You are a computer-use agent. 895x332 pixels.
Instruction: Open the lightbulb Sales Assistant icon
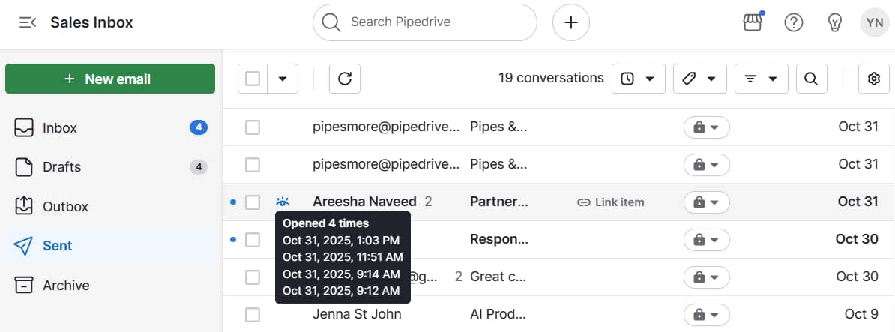tap(834, 22)
